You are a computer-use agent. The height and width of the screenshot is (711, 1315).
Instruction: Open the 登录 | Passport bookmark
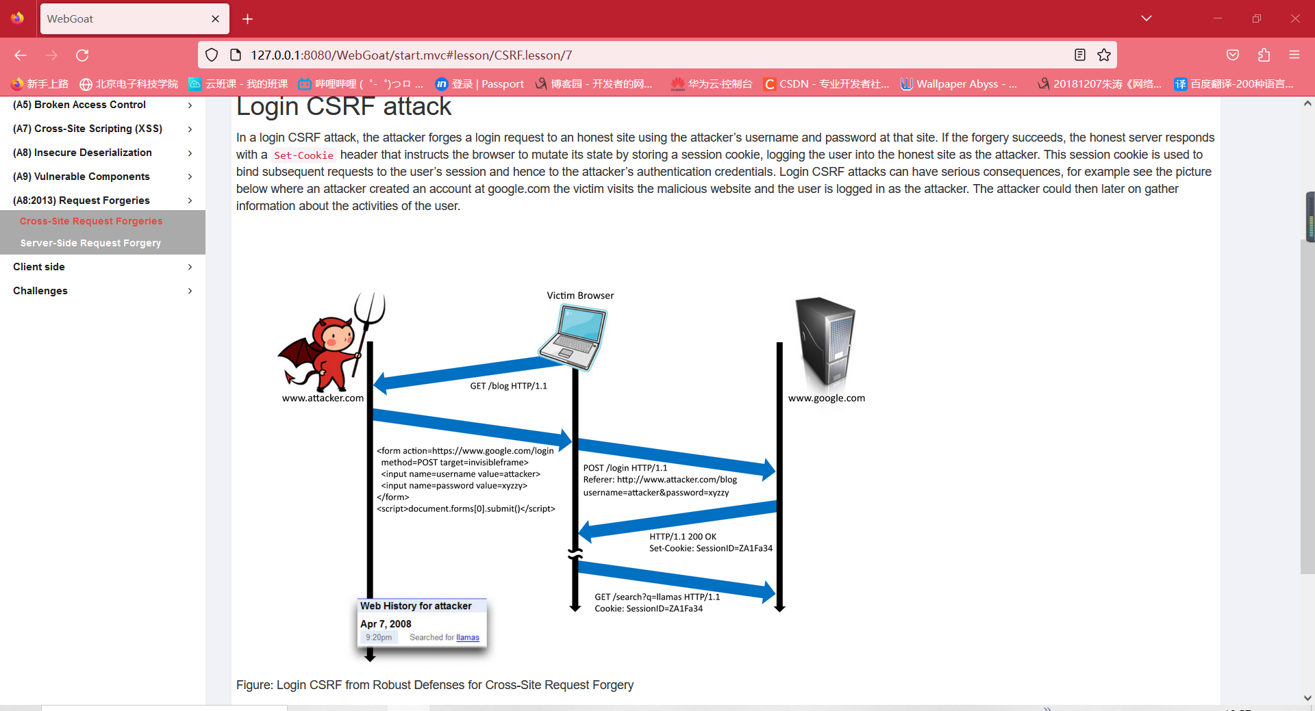point(479,84)
